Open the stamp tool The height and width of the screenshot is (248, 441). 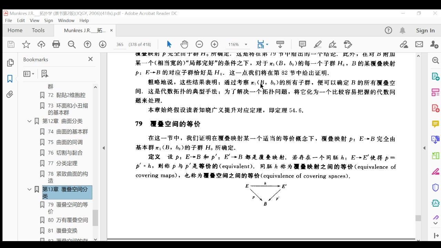pyautogui.click(x=348, y=44)
